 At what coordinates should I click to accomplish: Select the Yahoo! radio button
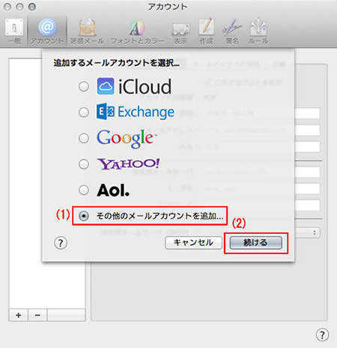pyautogui.click(x=84, y=164)
